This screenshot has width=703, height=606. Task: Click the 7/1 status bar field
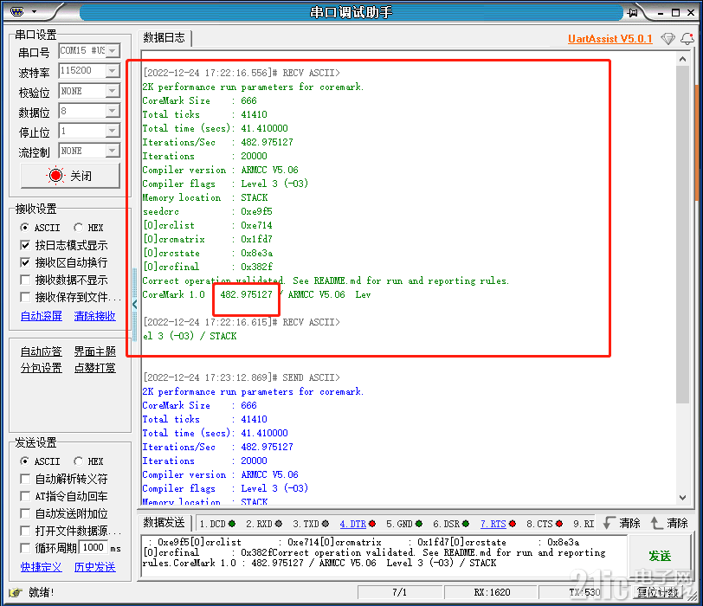400,592
